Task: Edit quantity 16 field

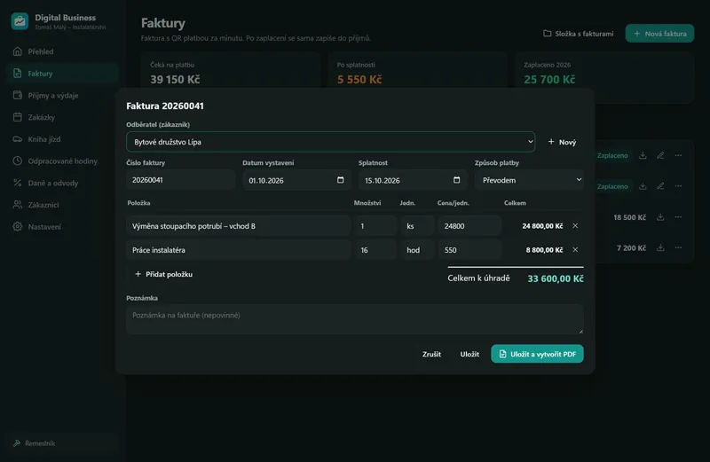Action: tap(375, 250)
